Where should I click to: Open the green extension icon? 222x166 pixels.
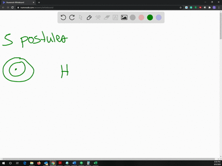tap(196, 7)
